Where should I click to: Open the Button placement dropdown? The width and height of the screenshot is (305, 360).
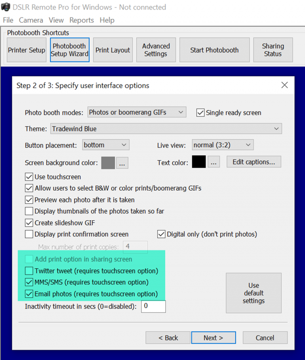106,145
